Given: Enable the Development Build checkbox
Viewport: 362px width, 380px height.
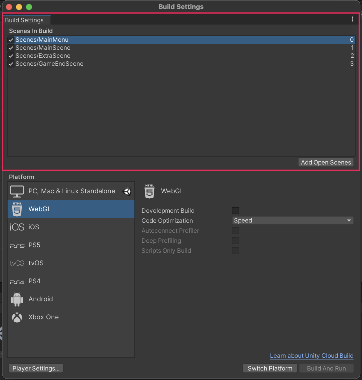Looking at the screenshot, I should [235, 210].
